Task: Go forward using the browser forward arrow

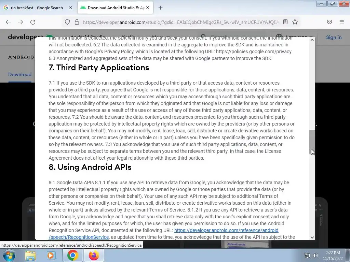Action: pyautogui.click(x=21, y=22)
